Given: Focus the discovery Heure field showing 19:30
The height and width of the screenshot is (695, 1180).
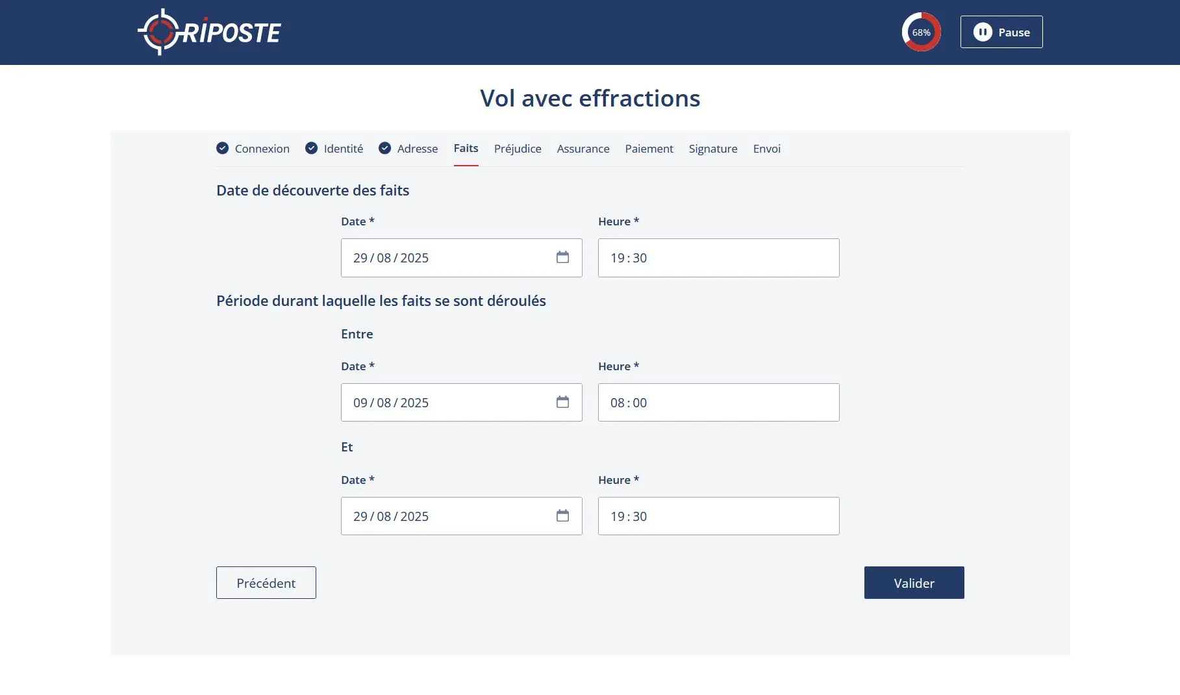Looking at the screenshot, I should point(718,258).
